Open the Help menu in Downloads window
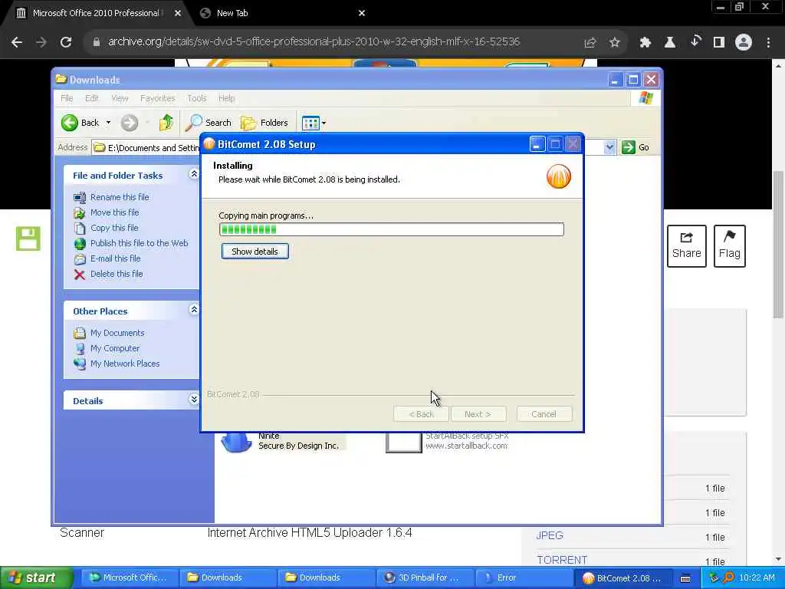The height and width of the screenshot is (589, 785). click(x=226, y=98)
